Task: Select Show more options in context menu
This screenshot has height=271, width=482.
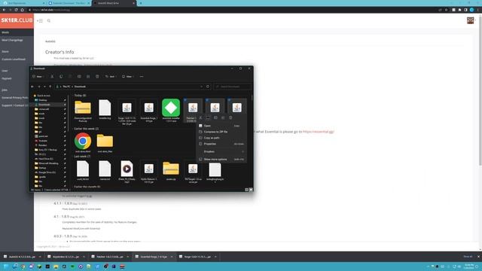Action: [221, 159]
